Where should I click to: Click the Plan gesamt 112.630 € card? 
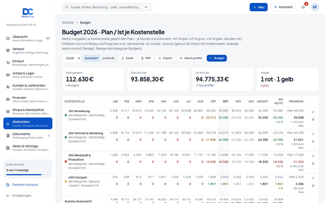click(x=93, y=79)
